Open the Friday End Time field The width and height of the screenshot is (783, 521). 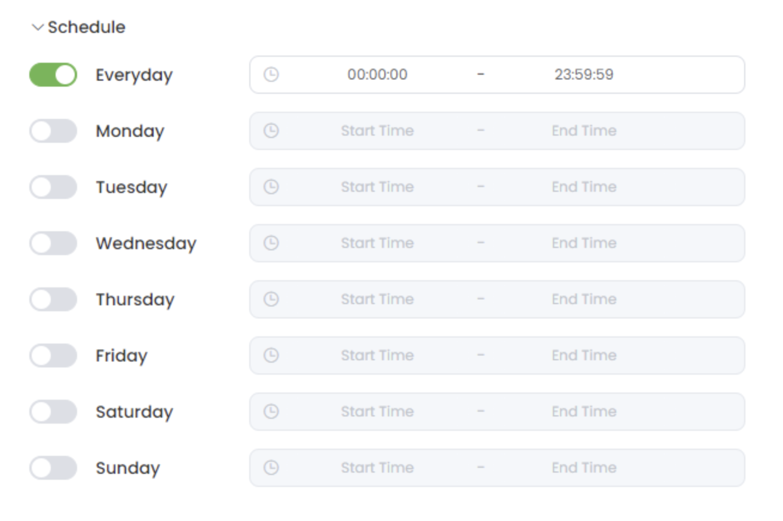click(x=584, y=355)
